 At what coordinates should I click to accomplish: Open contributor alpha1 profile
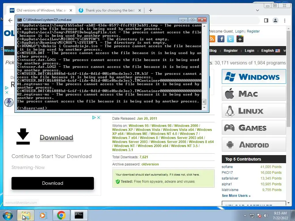[227, 184]
